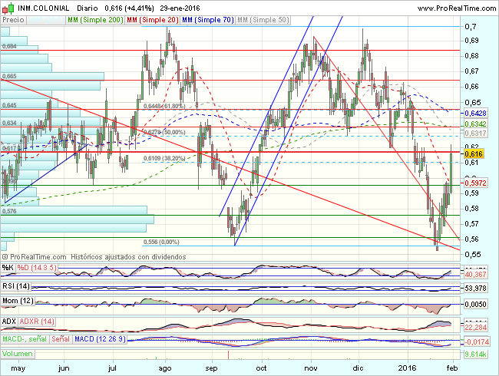Select the green 0,6342 moving average value

[x=475, y=124]
